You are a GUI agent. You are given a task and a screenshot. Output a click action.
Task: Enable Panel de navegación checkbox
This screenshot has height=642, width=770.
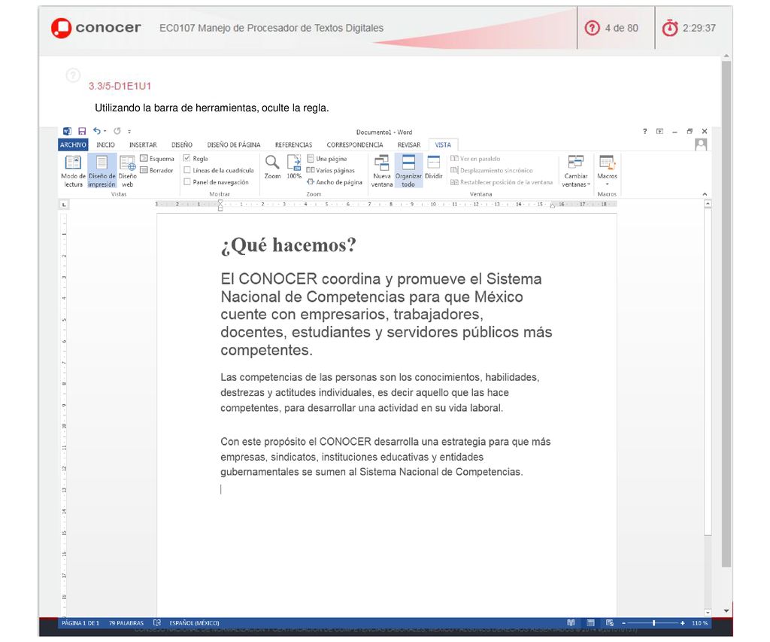186,182
